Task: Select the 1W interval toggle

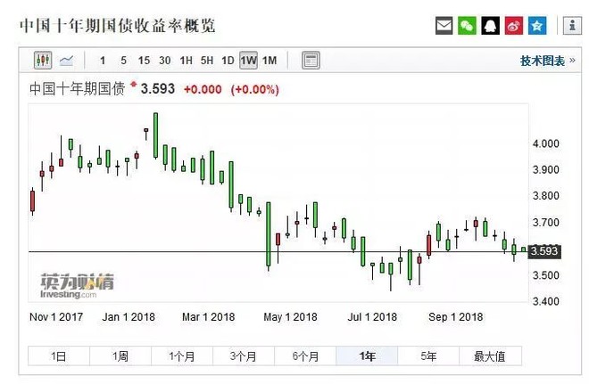Action: 248,61
